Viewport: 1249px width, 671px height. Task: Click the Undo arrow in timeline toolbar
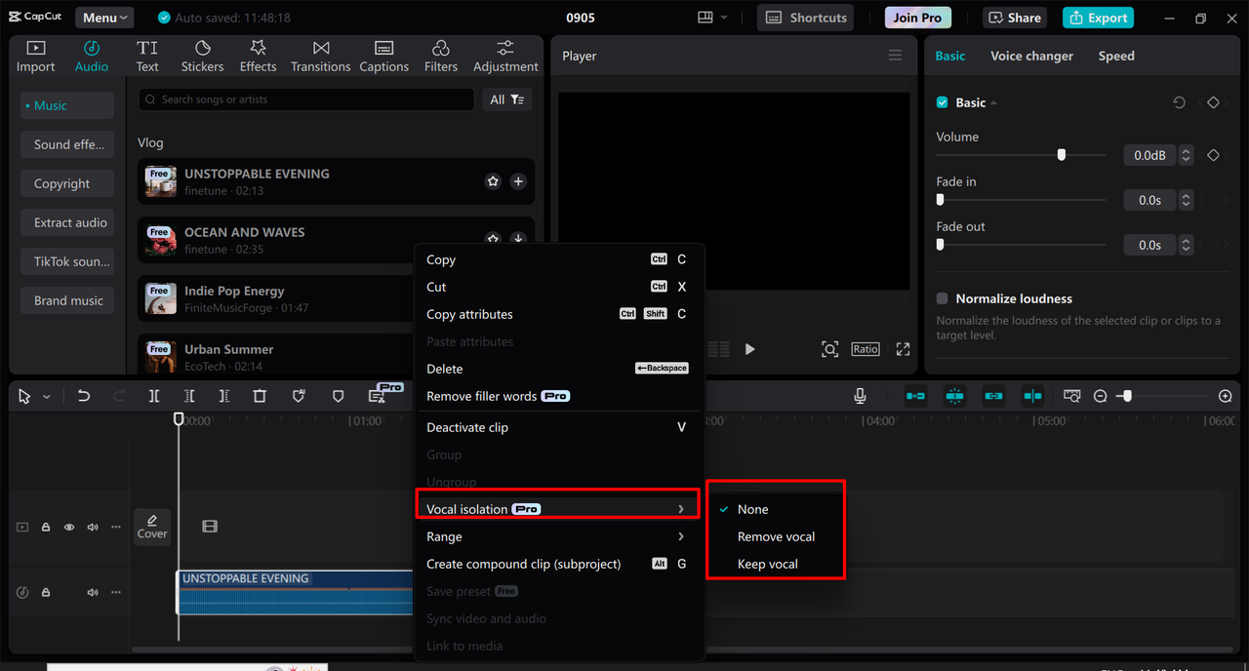84,396
